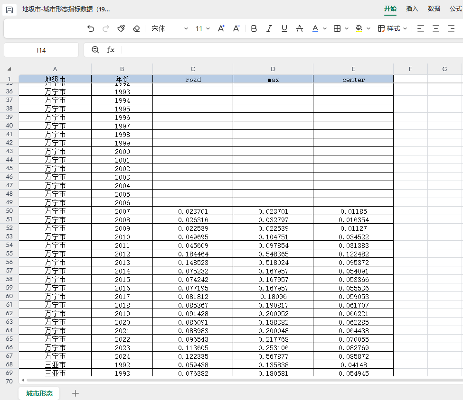Image resolution: width=463 pixels, height=400 pixels.
Task: Increase font size with the larger A icon
Action: 221,29
